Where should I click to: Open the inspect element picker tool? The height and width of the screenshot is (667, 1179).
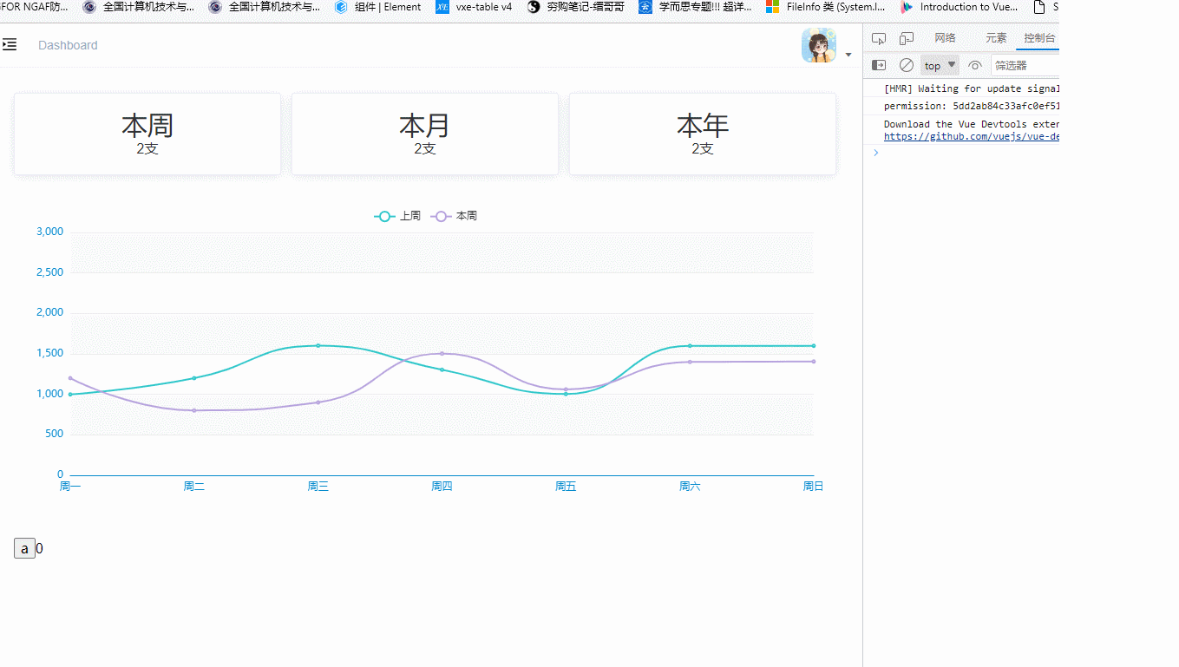tap(879, 38)
